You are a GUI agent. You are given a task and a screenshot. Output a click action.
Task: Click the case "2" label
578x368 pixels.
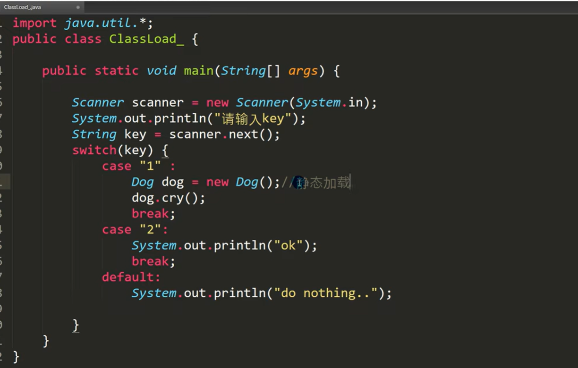pos(135,230)
